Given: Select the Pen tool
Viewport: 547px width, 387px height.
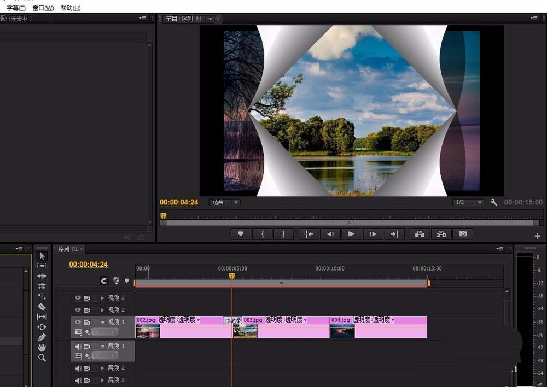Looking at the screenshot, I should click(42, 337).
